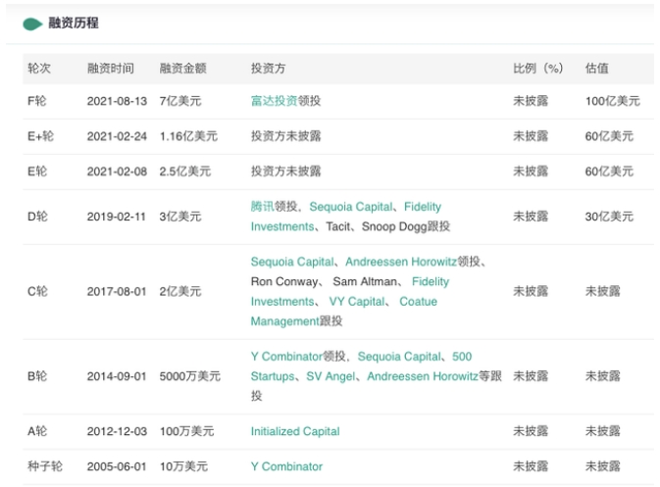Click Sequoia Capital in the B轮 row
The height and width of the screenshot is (487, 660).
coord(399,357)
